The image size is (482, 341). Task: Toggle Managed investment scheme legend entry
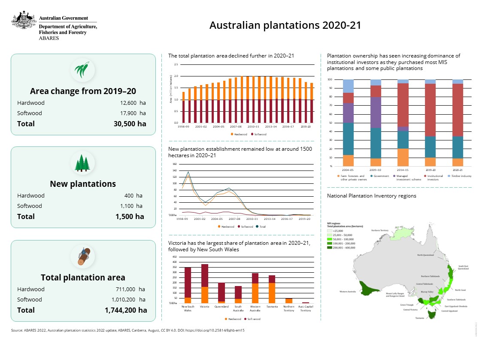pos(394,176)
